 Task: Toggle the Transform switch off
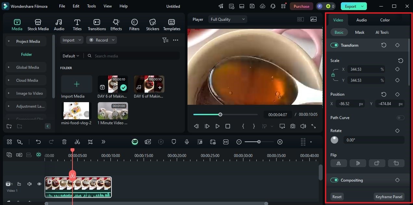(x=334, y=45)
